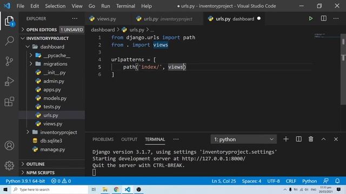346x194 pixels.
Task: Open the Explorer view in activity bar
Action: [x=9, y=21]
